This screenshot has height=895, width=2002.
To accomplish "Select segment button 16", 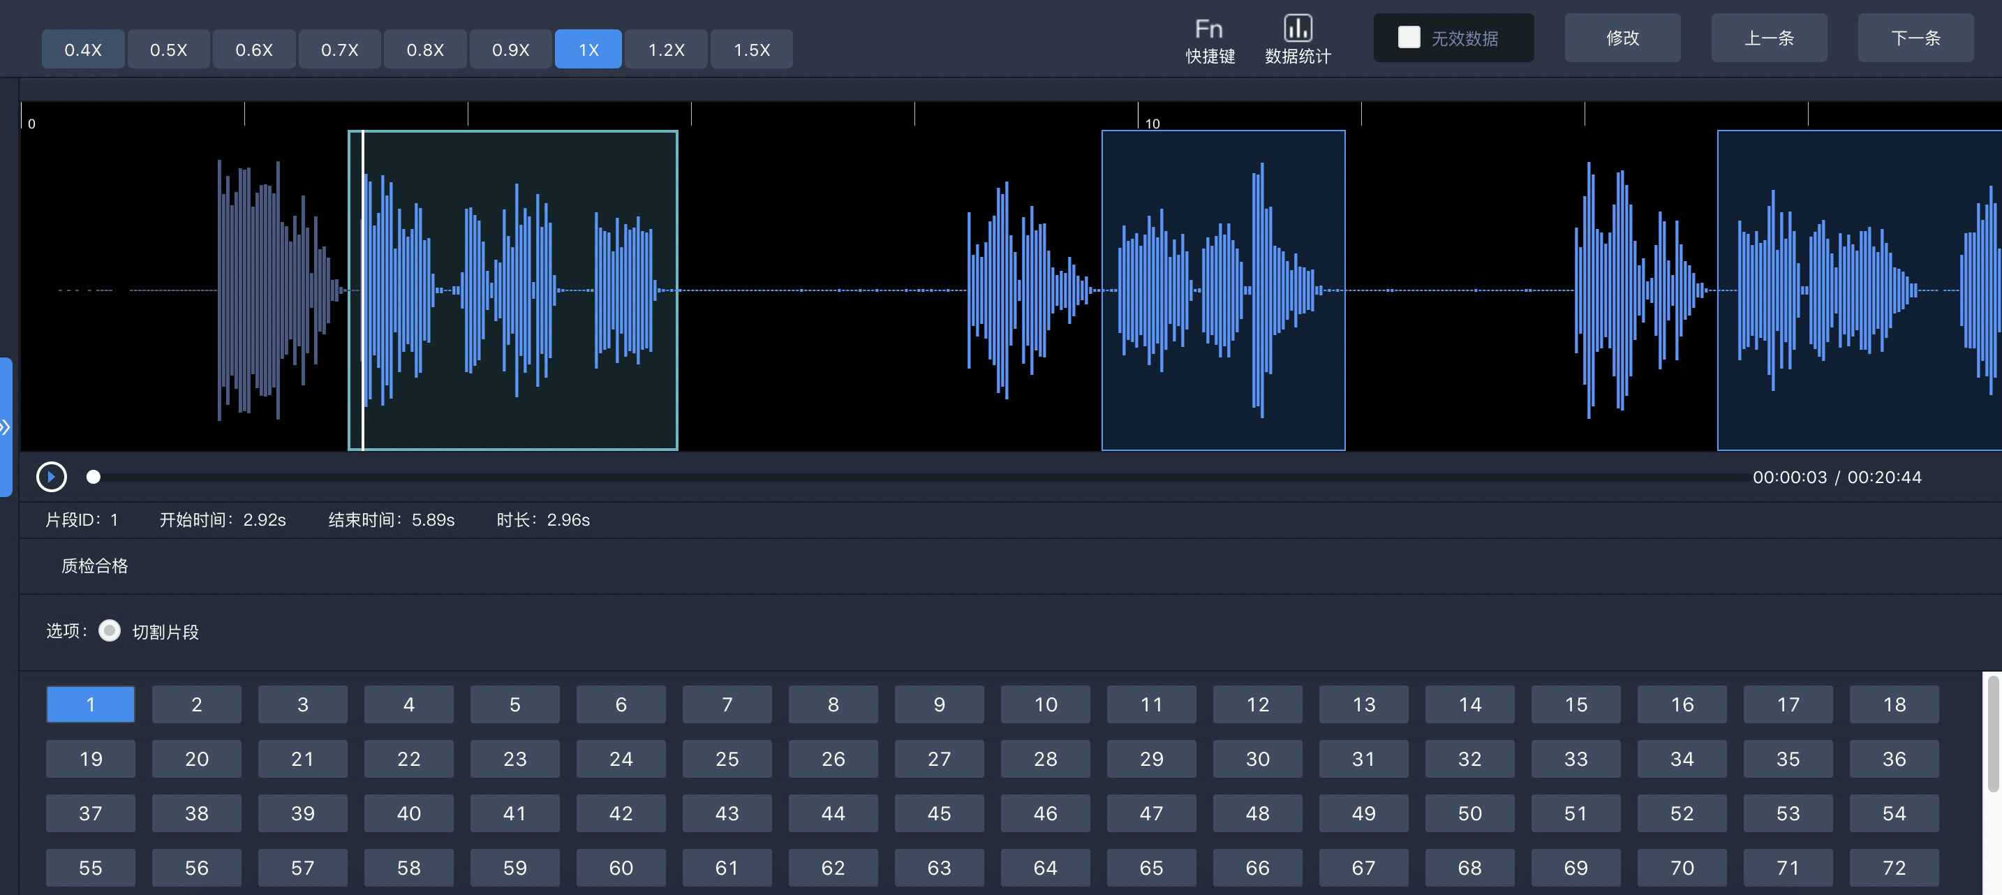I will pos(1682,704).
